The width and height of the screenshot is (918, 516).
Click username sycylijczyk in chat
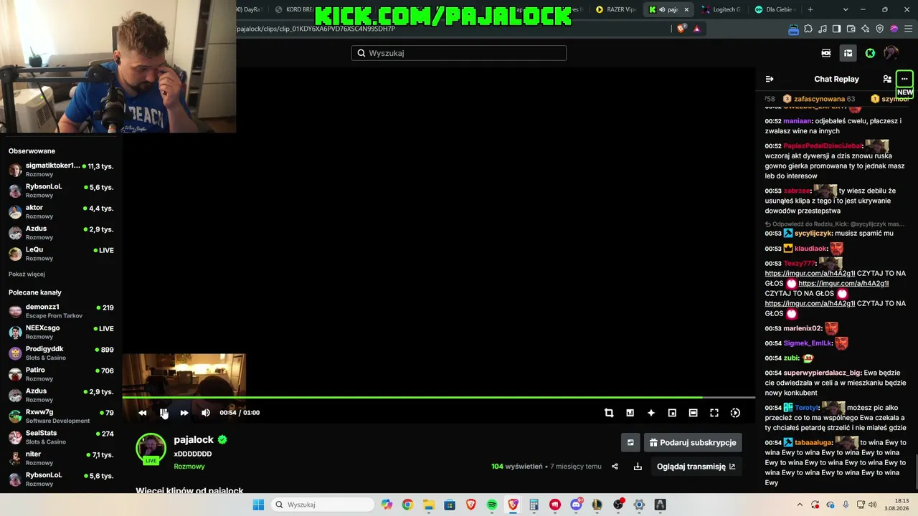[x=813, y=234]
